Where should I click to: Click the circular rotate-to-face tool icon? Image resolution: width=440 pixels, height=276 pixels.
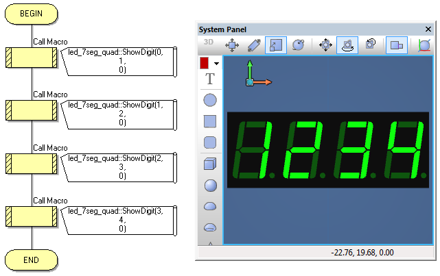point(298,45)
